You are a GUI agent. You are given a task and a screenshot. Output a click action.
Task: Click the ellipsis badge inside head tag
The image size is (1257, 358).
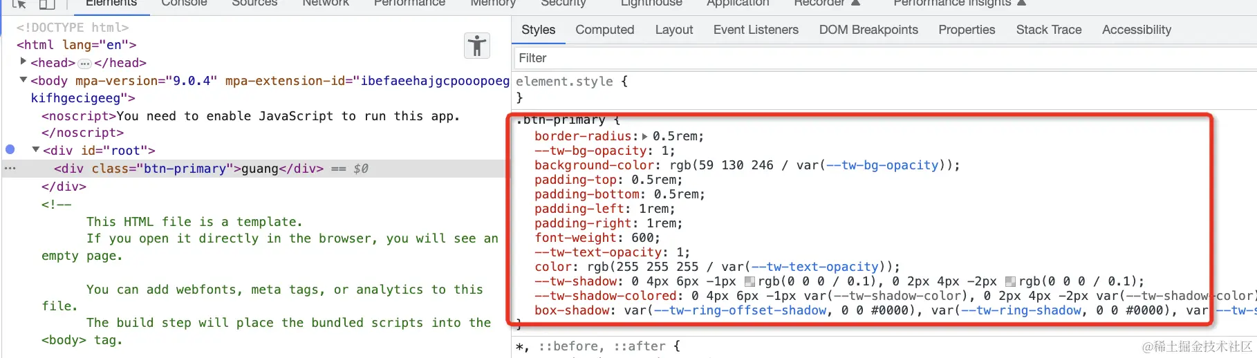point(84,64)
